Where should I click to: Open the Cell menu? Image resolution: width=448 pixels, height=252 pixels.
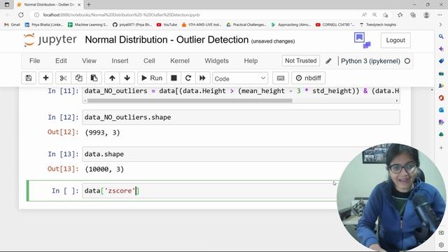click(x=149, y=61)
